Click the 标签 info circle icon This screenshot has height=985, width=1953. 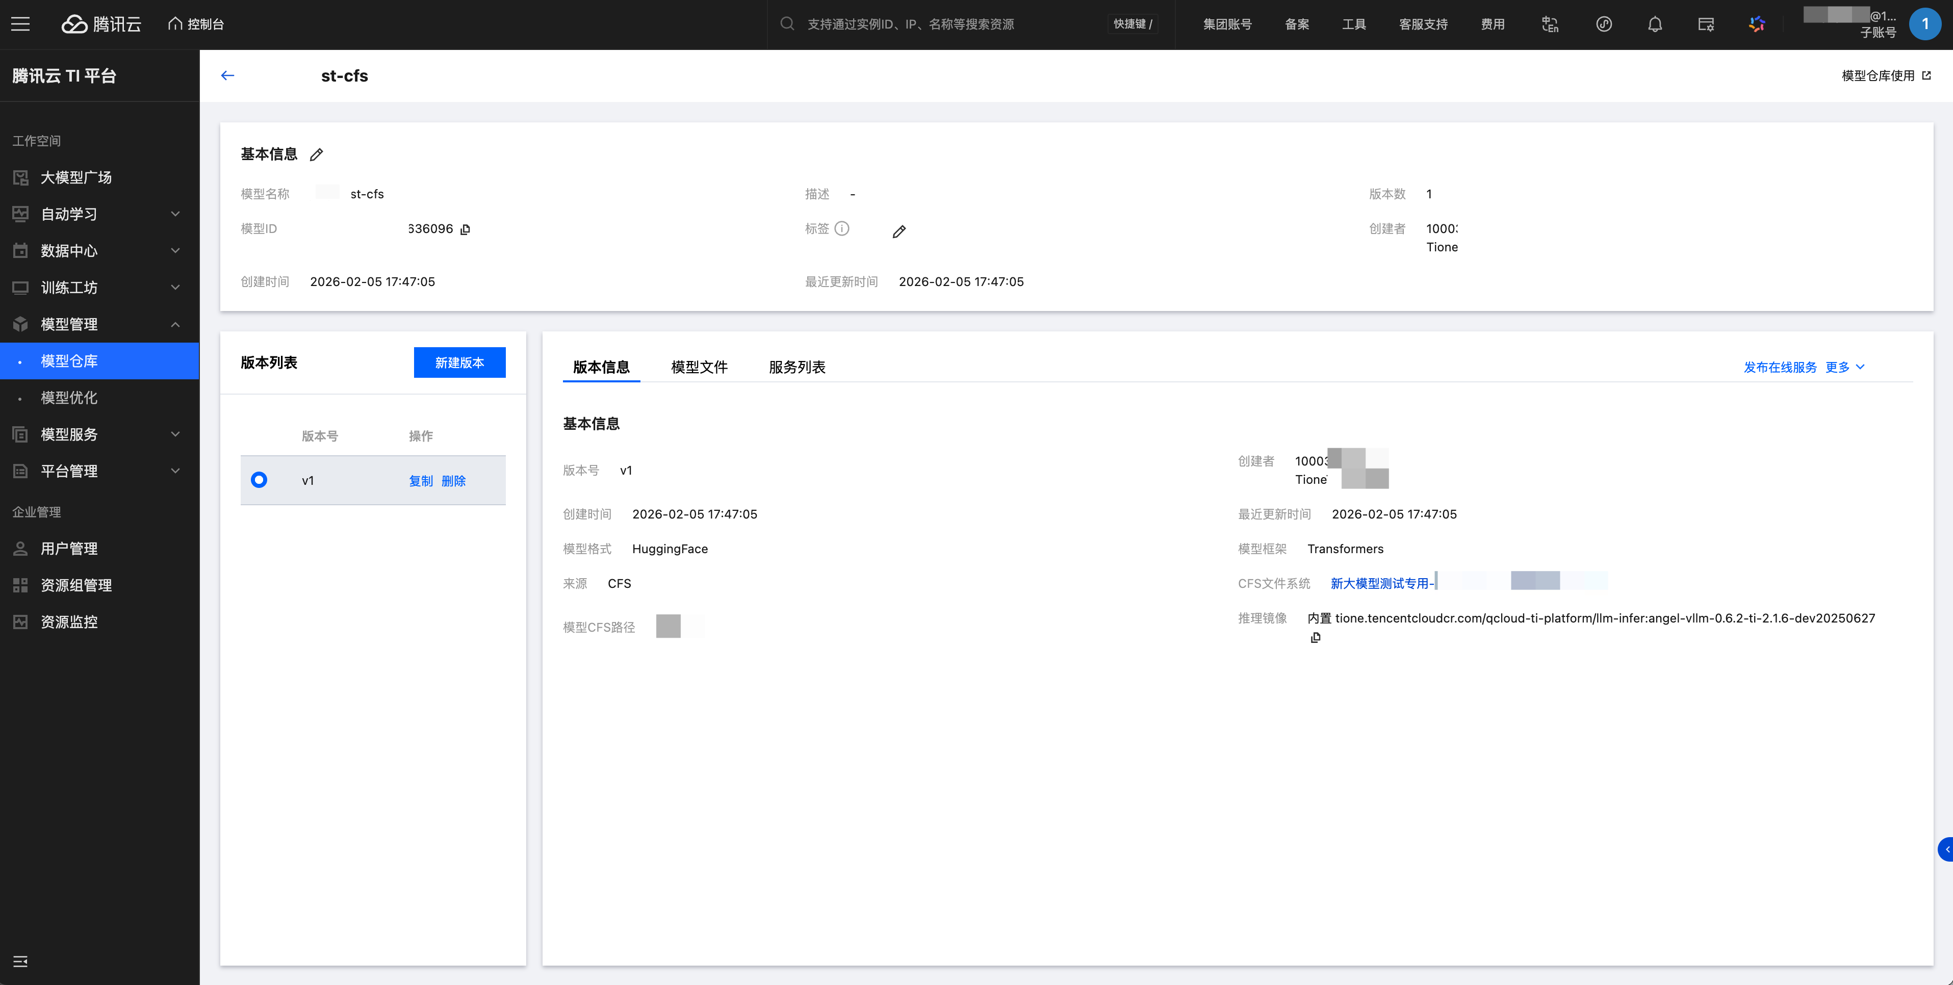[841, 228]
